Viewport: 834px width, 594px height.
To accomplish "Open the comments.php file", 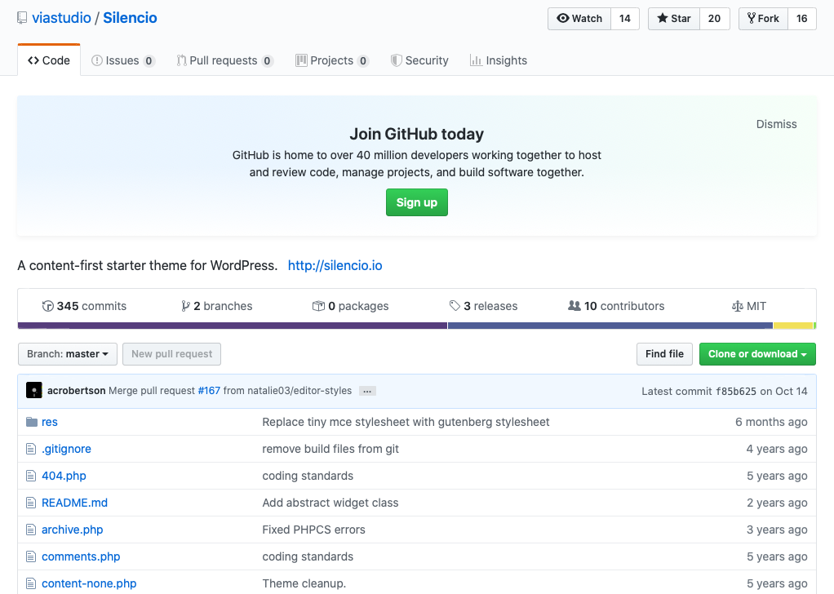I will point(81,556).
